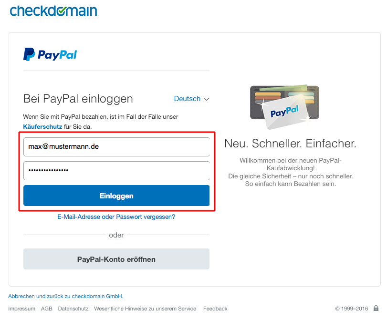Click PayPal-Konto eröffnen button
Viewport: 387px width, 320px height.
point(116,259)
